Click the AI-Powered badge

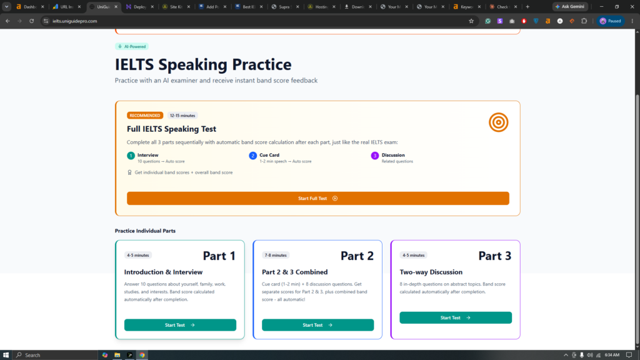(x=132, y=46)
